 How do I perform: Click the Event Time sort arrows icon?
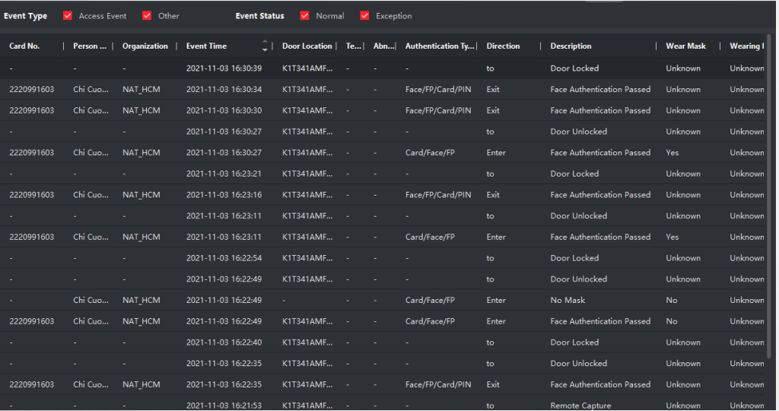click(265, 46)
